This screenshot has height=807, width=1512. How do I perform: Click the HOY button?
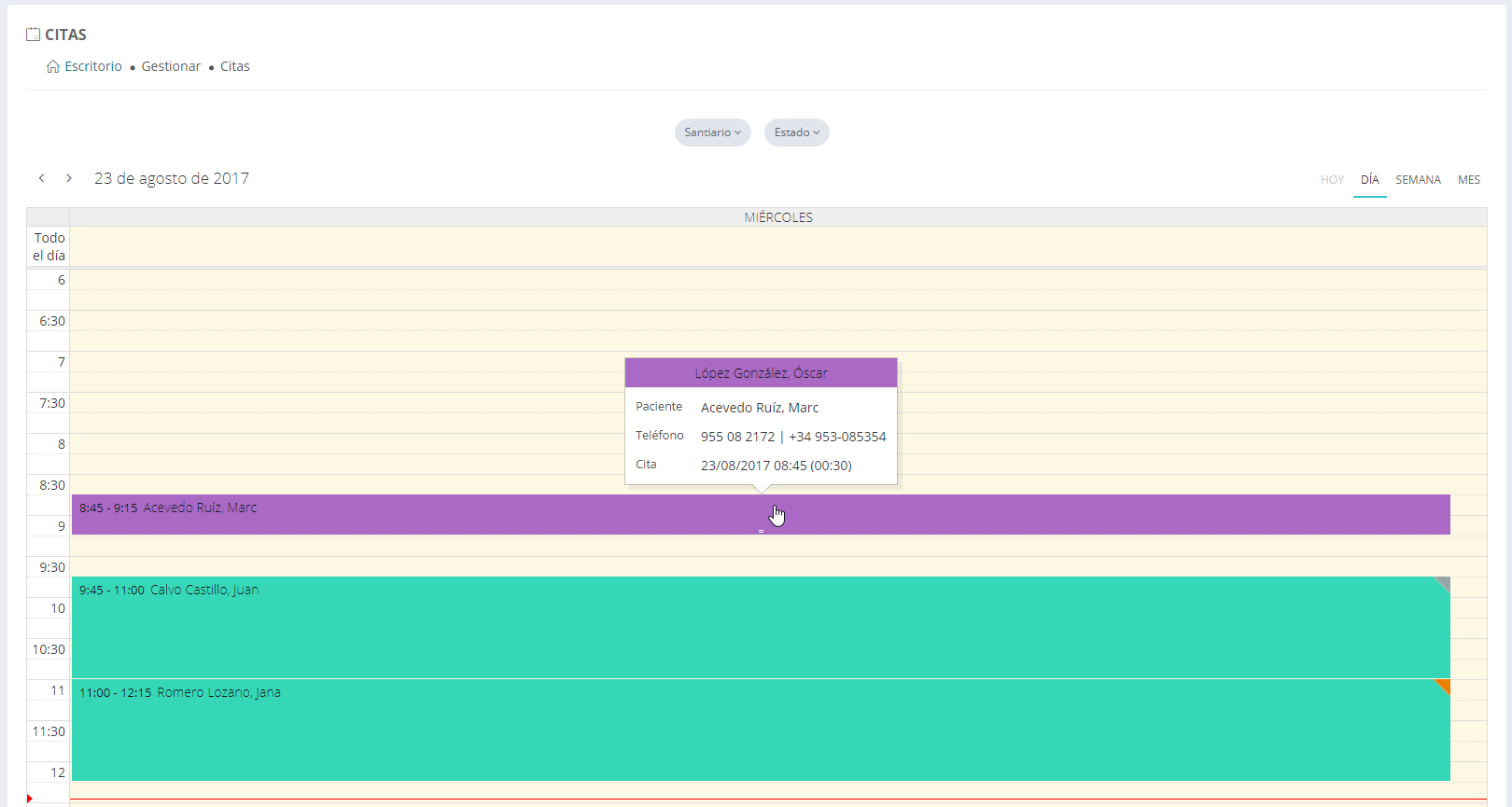click(x=1332, y=180)
